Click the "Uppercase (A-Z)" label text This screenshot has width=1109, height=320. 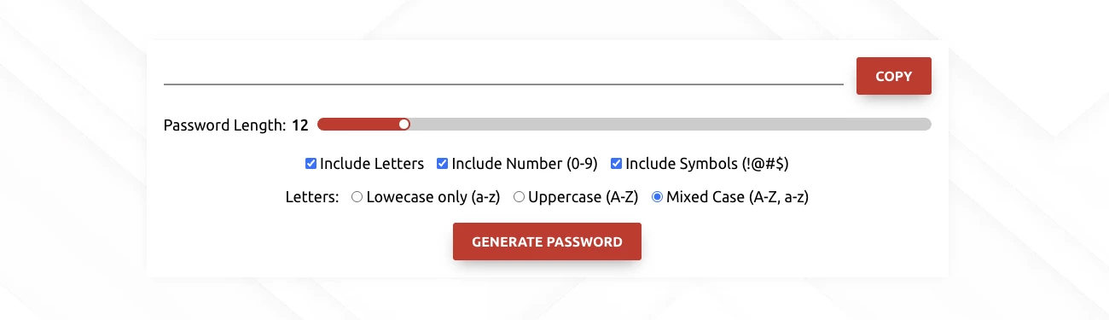pos(584,197)
